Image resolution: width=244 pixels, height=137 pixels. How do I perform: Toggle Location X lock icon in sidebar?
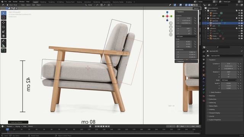[195, 18]
